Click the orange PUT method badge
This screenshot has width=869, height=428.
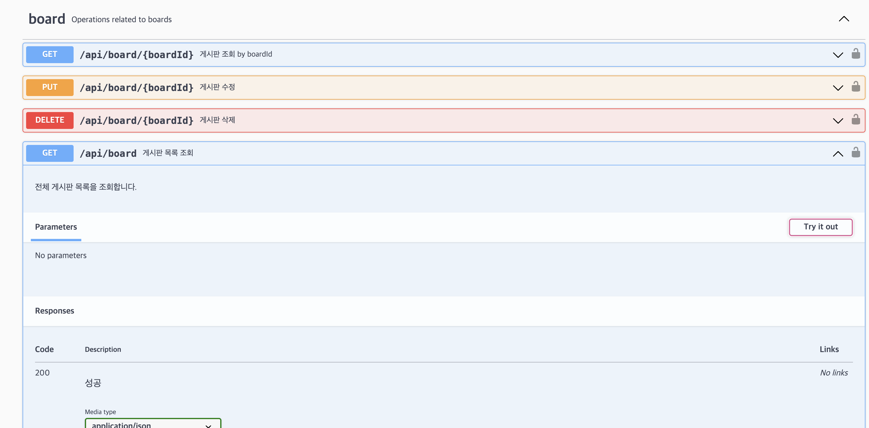[x=50, y=87]
